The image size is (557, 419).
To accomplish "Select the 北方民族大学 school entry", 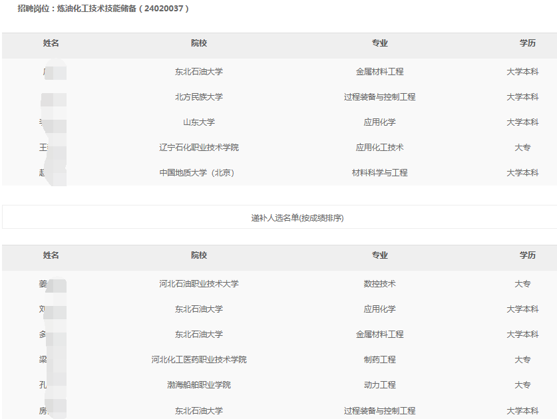I will (x=198, y=96).
